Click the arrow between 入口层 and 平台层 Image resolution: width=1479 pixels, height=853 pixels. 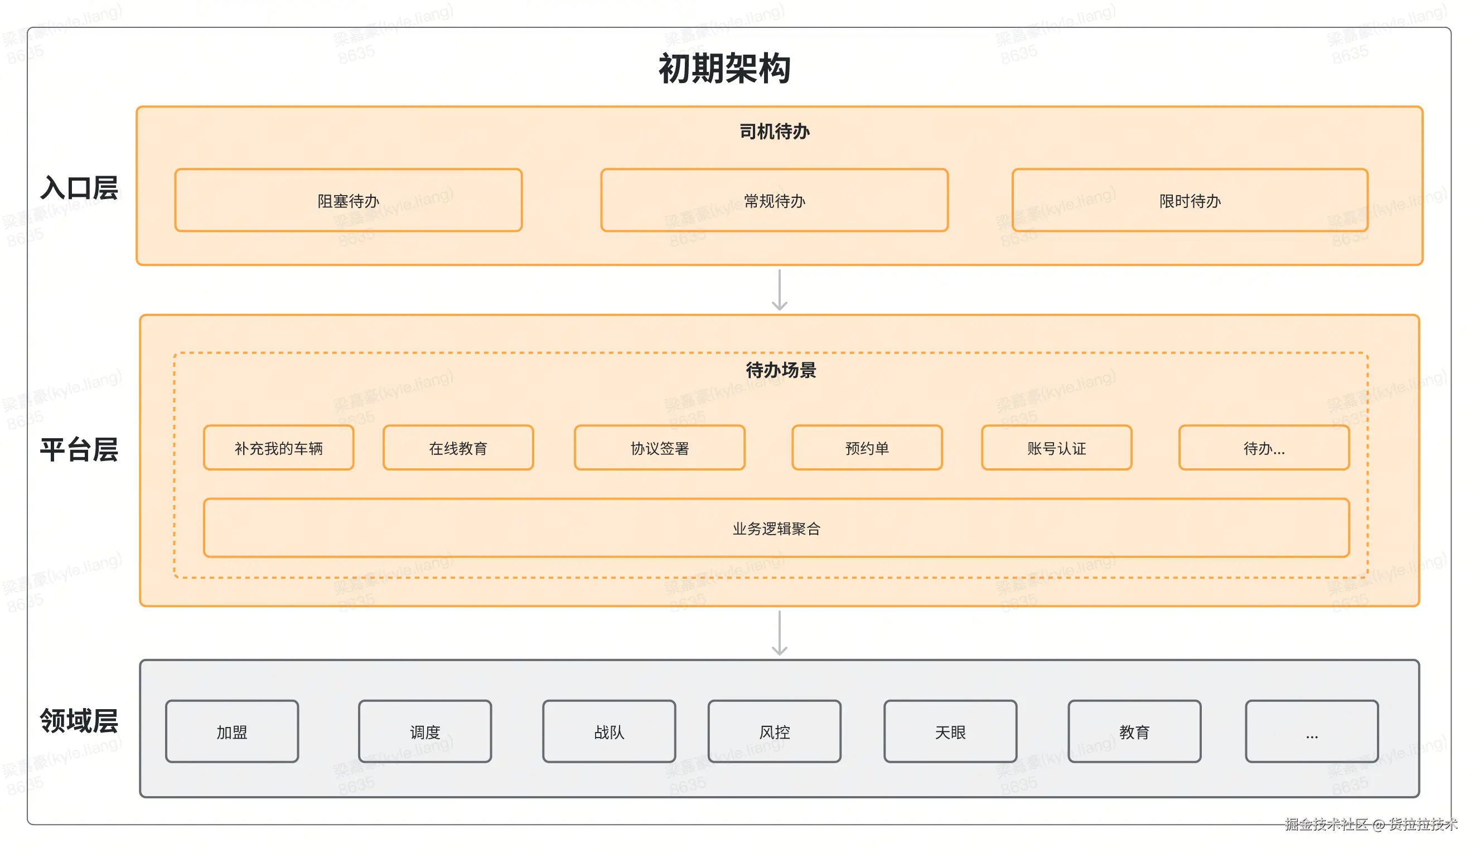click(779, 290)
